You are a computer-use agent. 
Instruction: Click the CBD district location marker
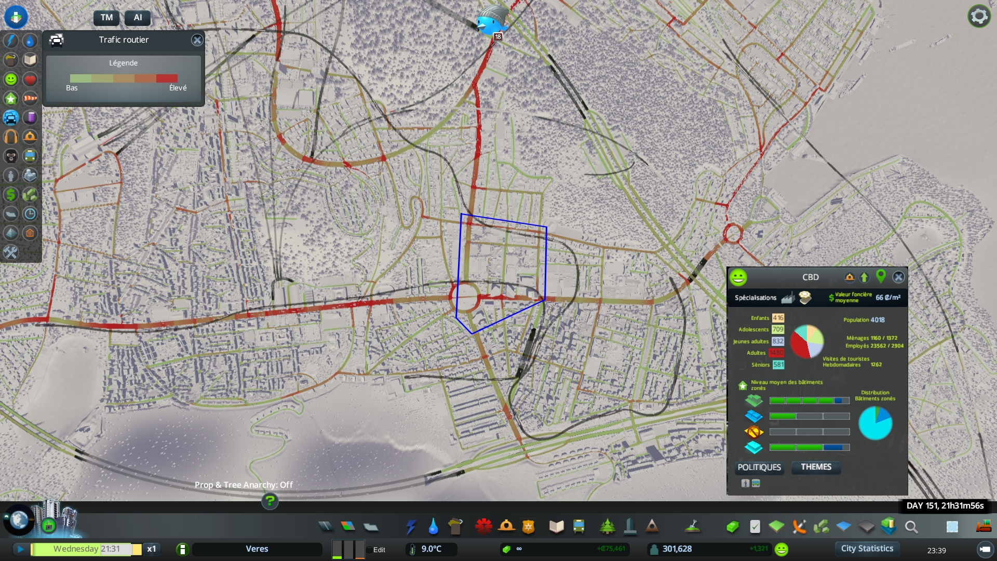pos(881,276)
